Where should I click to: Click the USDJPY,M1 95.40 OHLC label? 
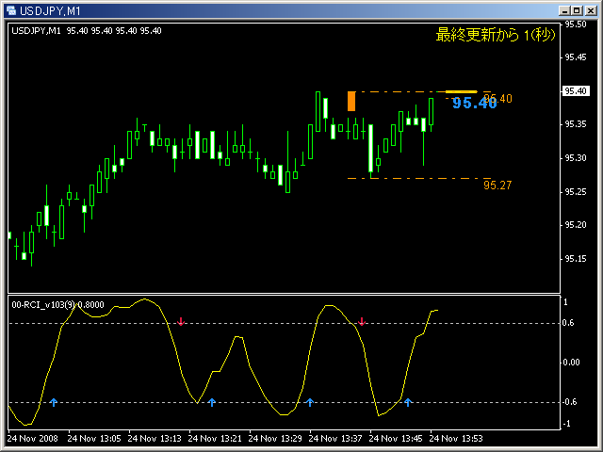(x=87, y=31)
